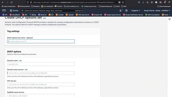Open Lambda service shortcut
The height and width of the screenshot is (97, 172).
point(60,15)
